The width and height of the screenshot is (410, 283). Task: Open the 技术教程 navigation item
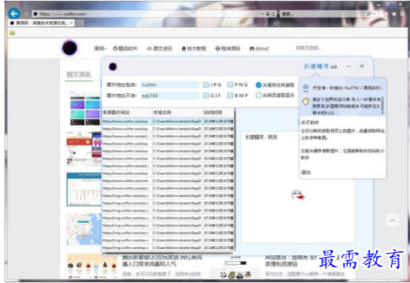194,48
